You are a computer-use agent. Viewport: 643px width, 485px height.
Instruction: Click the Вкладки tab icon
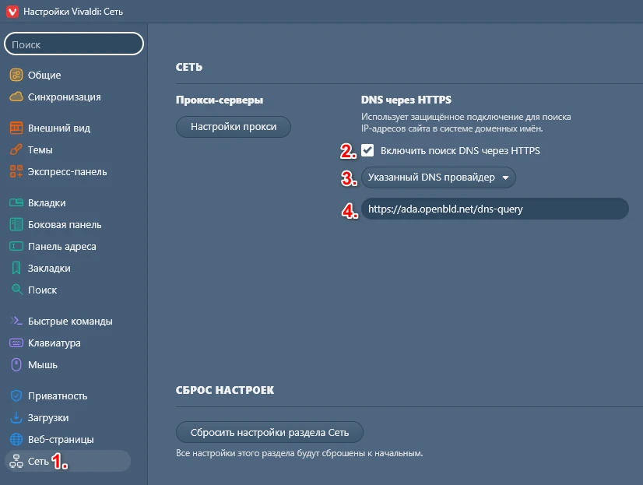(x=16, y=202)
